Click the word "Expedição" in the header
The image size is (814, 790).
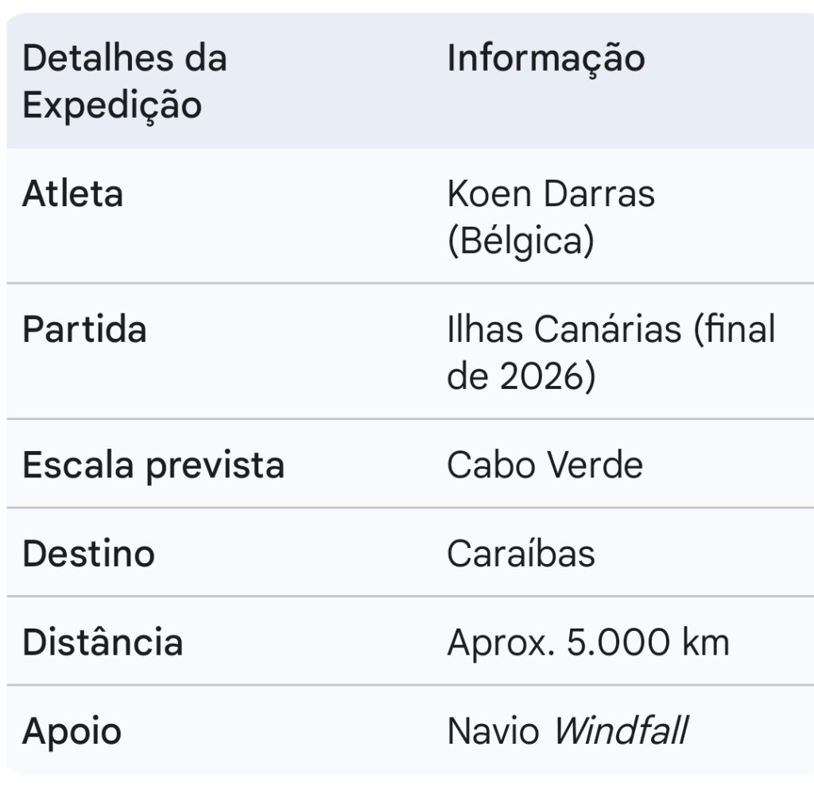click(111, 106)
